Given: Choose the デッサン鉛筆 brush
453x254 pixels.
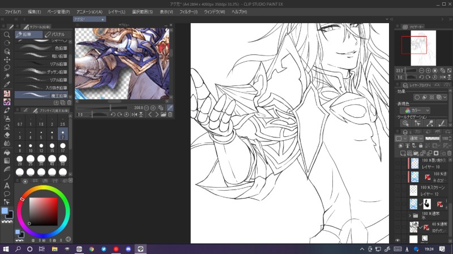Looking at the screenshot, I should point(41,72).
